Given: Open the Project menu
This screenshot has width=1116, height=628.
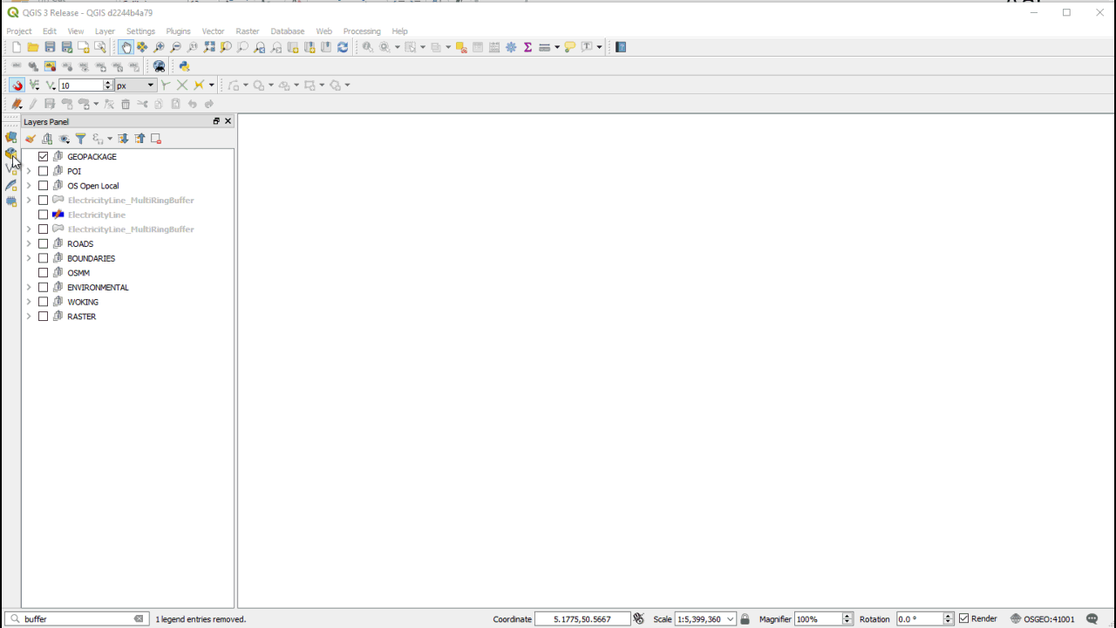Looking at the screenshot, I should (x=19, y=31).
